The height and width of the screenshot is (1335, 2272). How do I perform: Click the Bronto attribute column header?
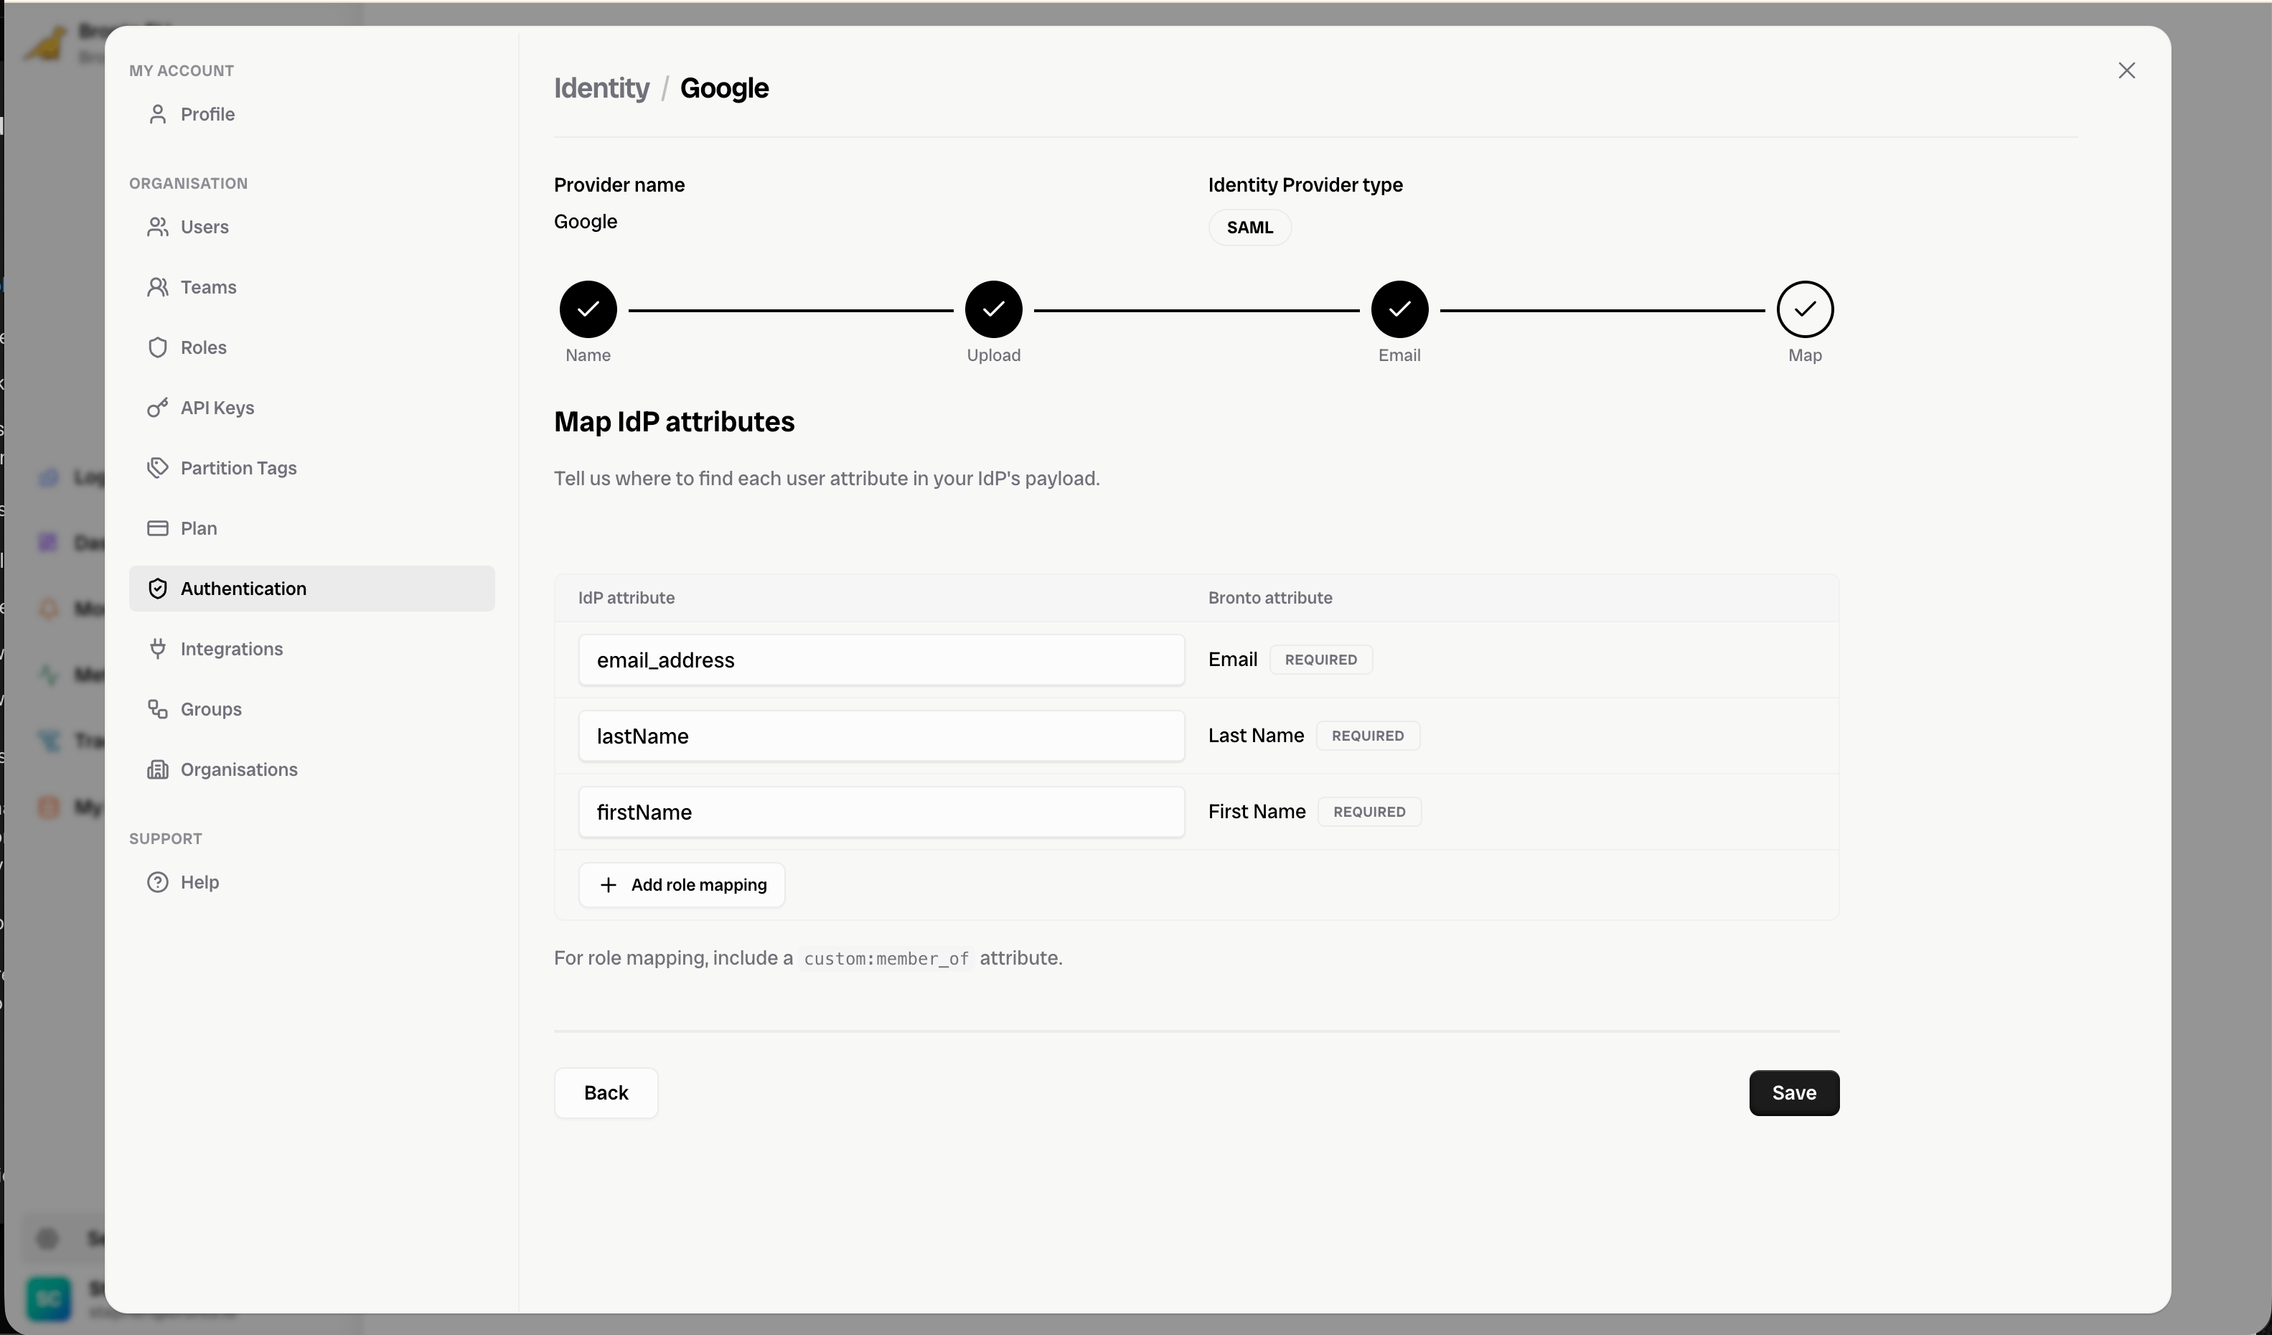1270,598
